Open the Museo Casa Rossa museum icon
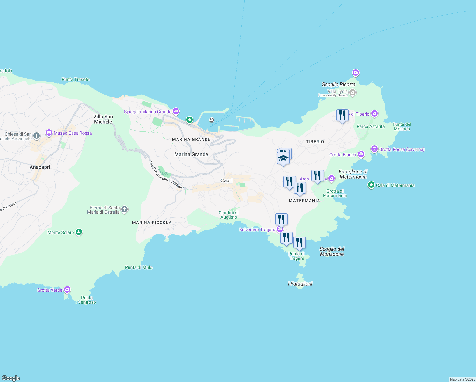Image resolution: width=476 pixels, height=382 pixels. click(x=49, y=133)
